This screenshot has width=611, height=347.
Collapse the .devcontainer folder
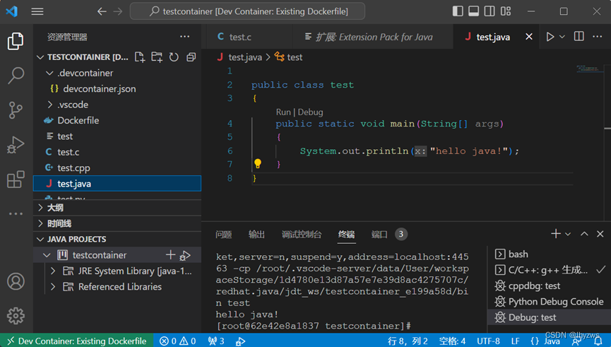click(49, 73)
